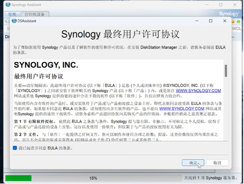Click the 第 1 节 有限软件授权 paragraph heading
The image size is (244, 184).
[35, 122]
